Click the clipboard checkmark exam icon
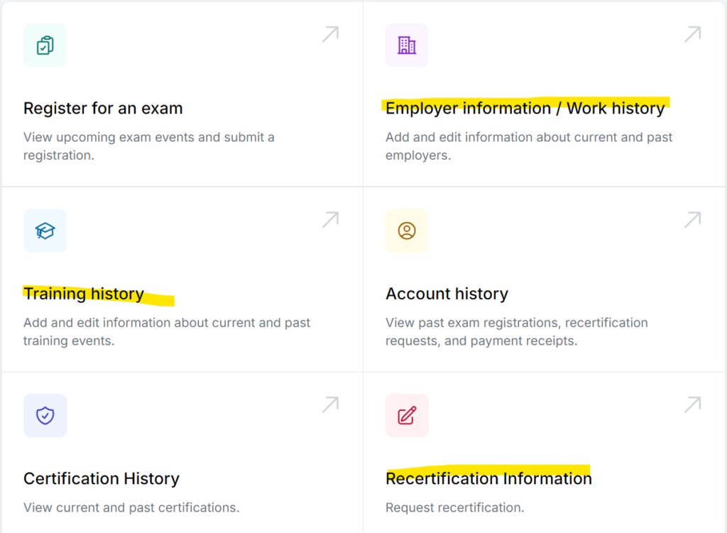This screenshot has width=727, height=533. tap(45, 45)
